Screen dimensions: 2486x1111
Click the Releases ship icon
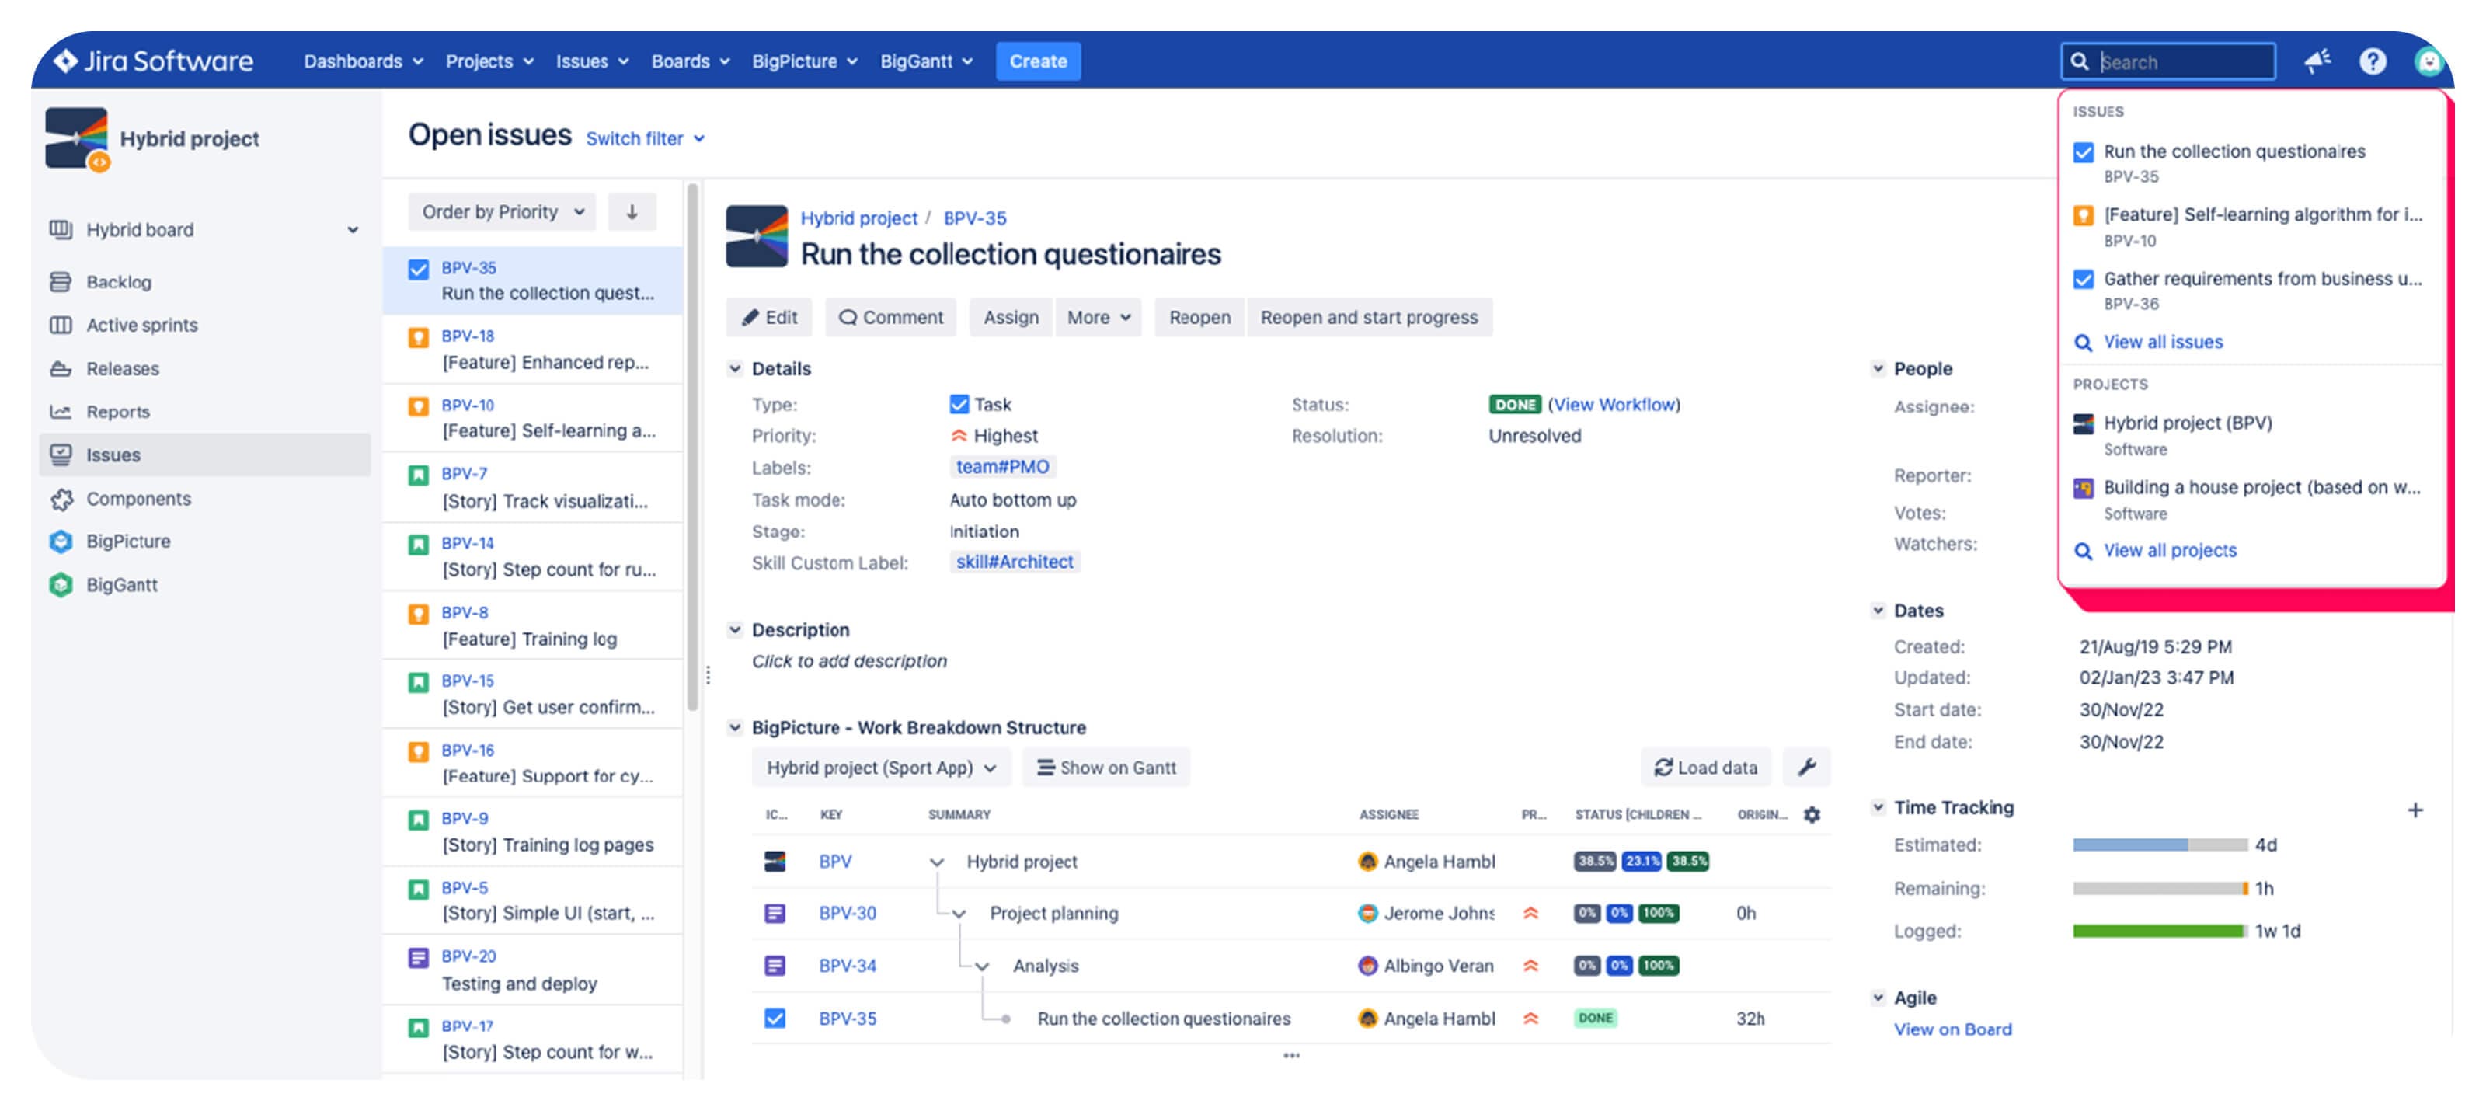(61, 369)
